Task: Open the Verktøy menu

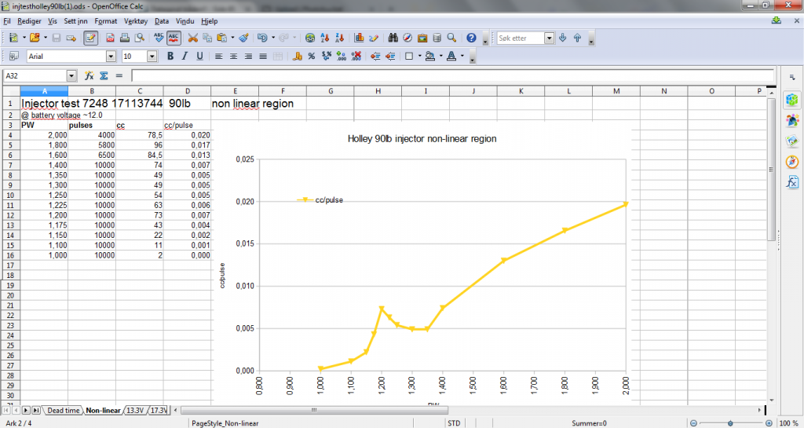Action: tap(136, 21)
